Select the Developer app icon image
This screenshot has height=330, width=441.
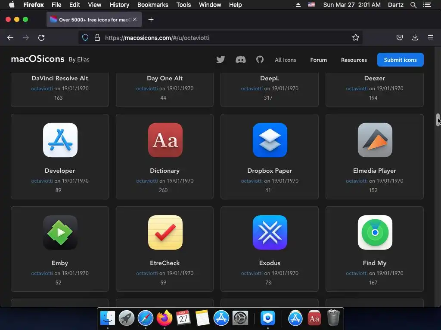60,140
